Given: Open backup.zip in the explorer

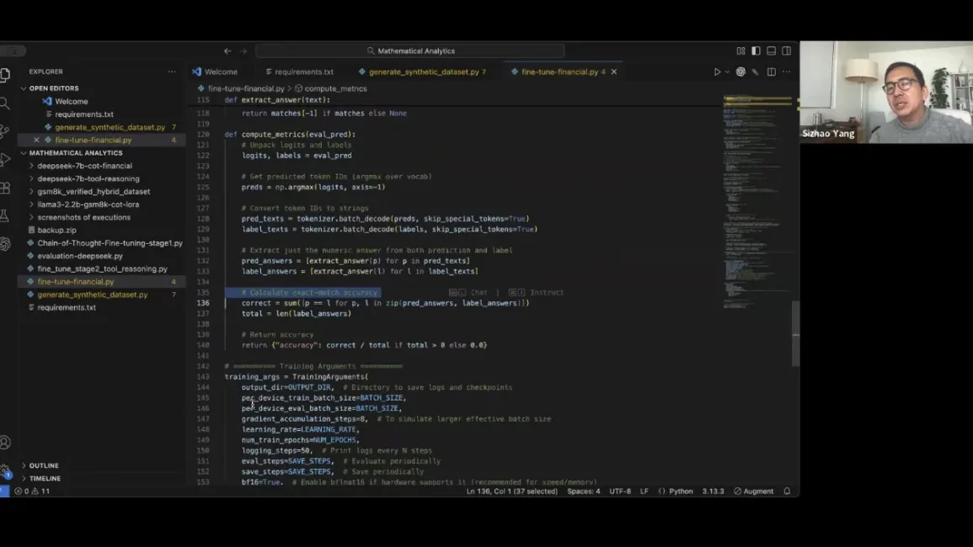Looking at the screenshot, I should tap(56, 231).
